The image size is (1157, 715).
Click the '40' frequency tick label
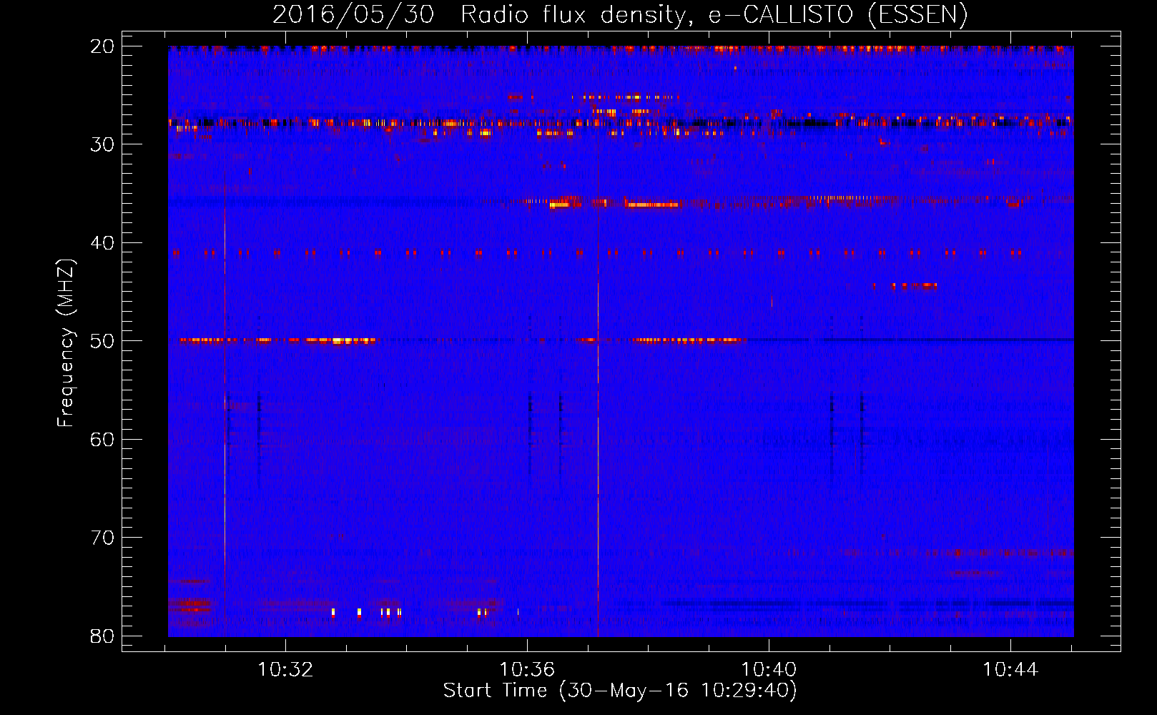click(x=103, y=243)
